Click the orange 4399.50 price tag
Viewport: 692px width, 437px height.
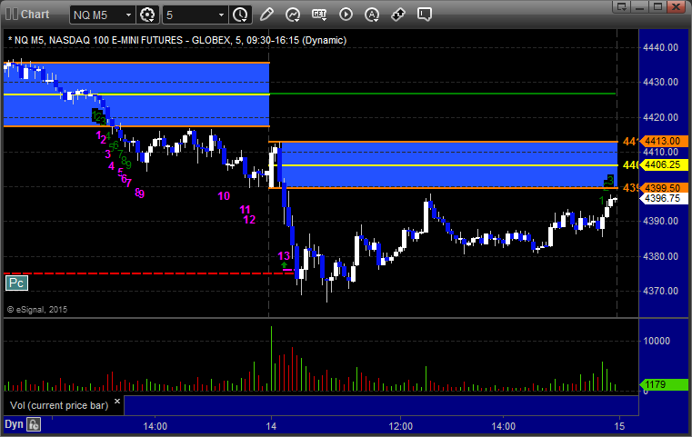(663, 188)
